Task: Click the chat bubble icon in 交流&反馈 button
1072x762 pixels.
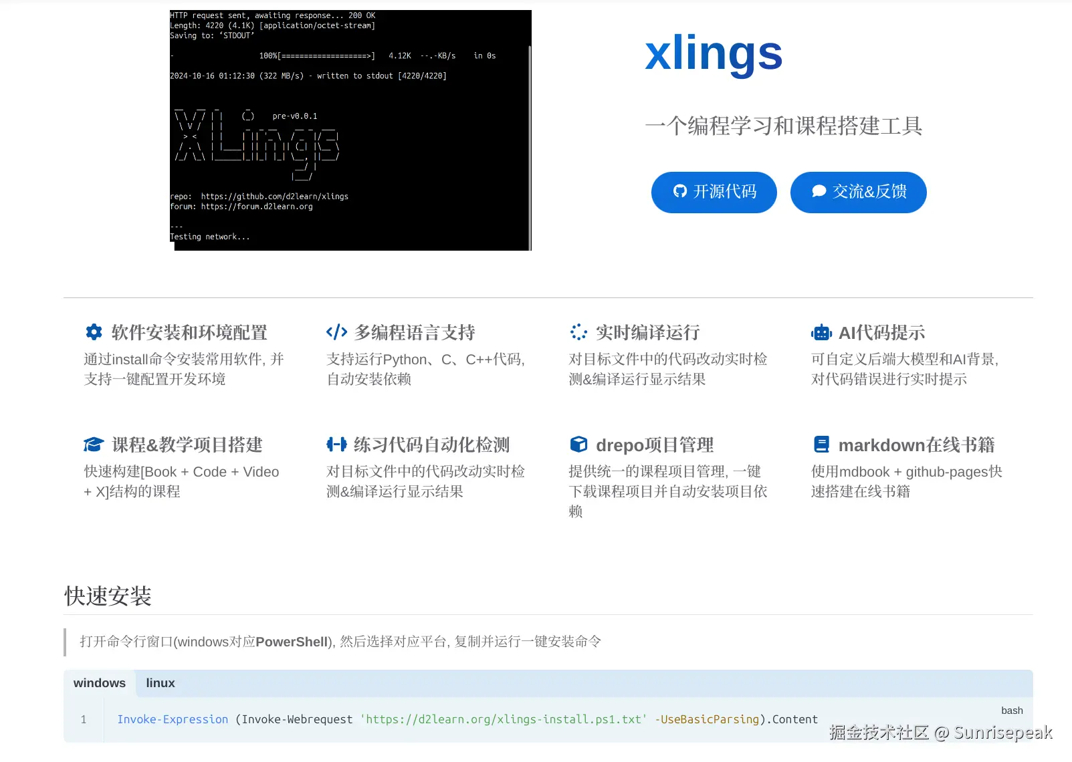Action: click(x=817, y=192)
